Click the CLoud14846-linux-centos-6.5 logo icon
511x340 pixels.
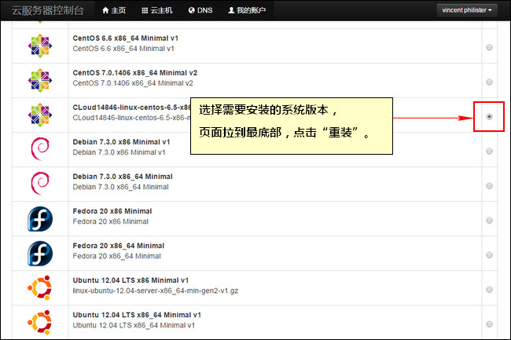pos(40,115)
